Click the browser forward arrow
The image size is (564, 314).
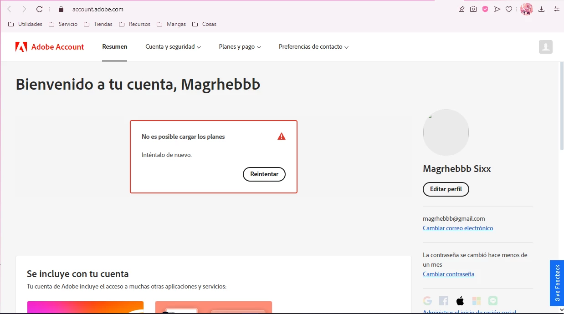point(24,9)
